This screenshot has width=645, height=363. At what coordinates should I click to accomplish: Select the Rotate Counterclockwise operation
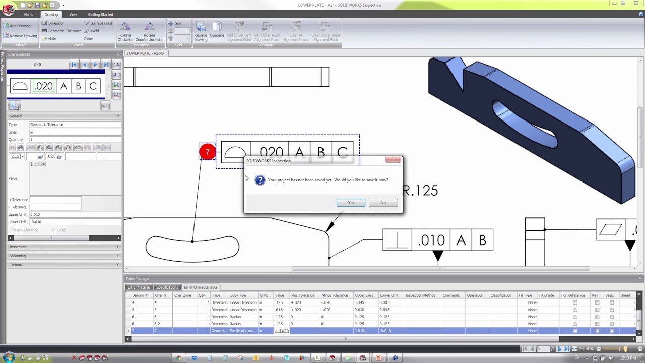click(x=149, y=31)
